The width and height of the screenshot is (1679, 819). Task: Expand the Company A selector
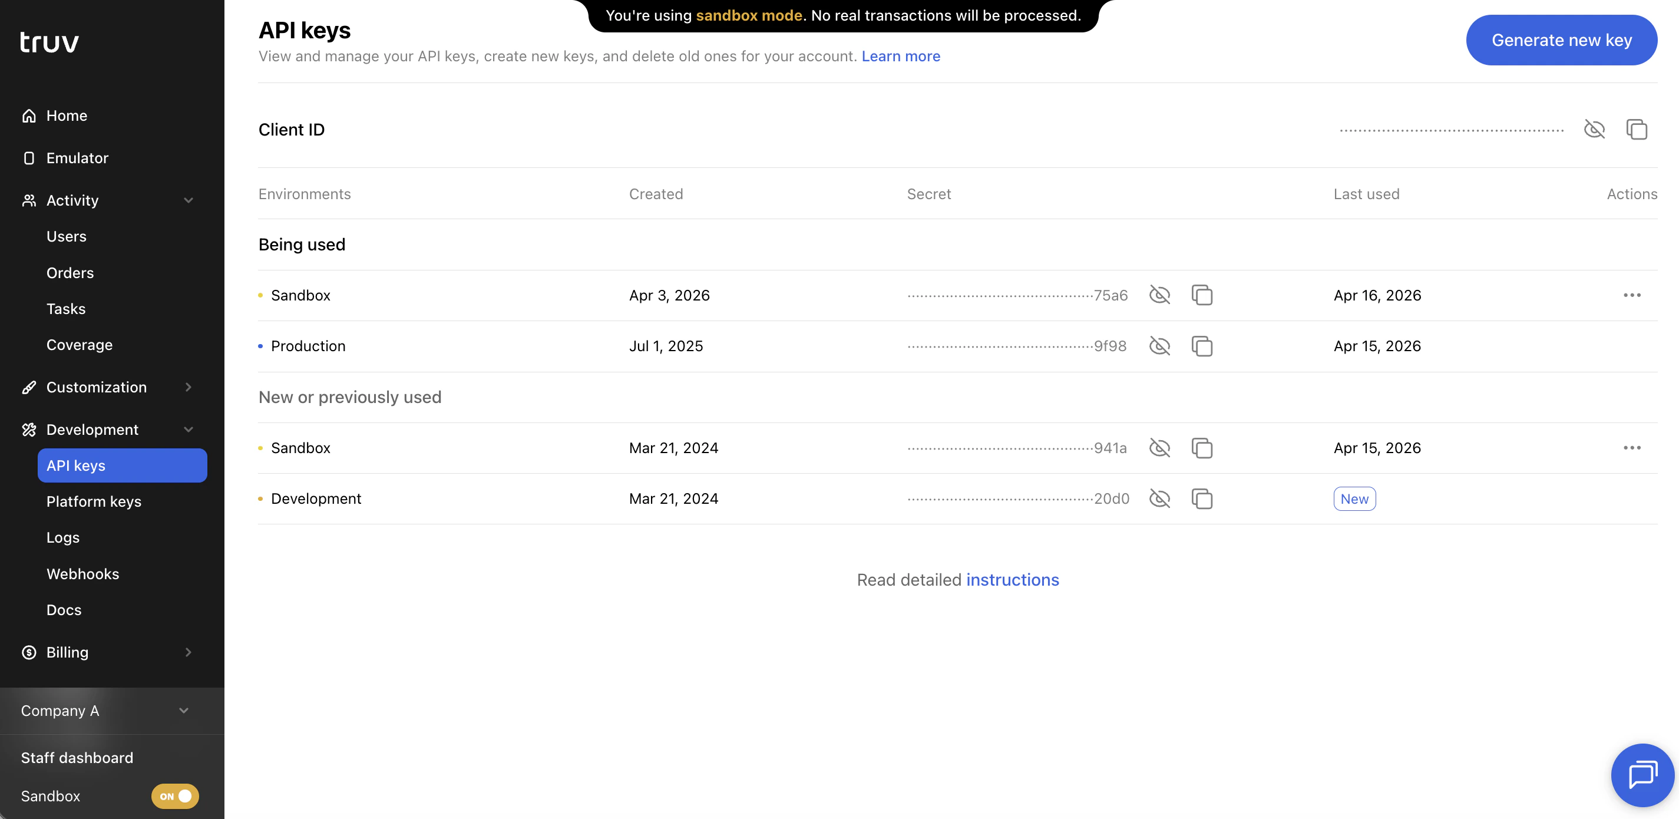(x=183, y=711)
